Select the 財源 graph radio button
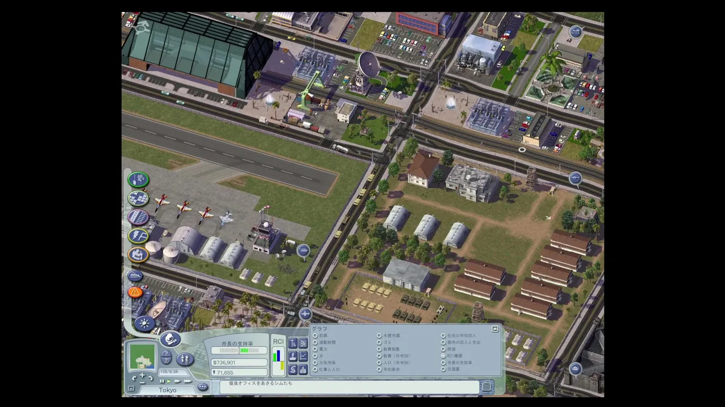The image size is (725, 407). tap(443, 349)
